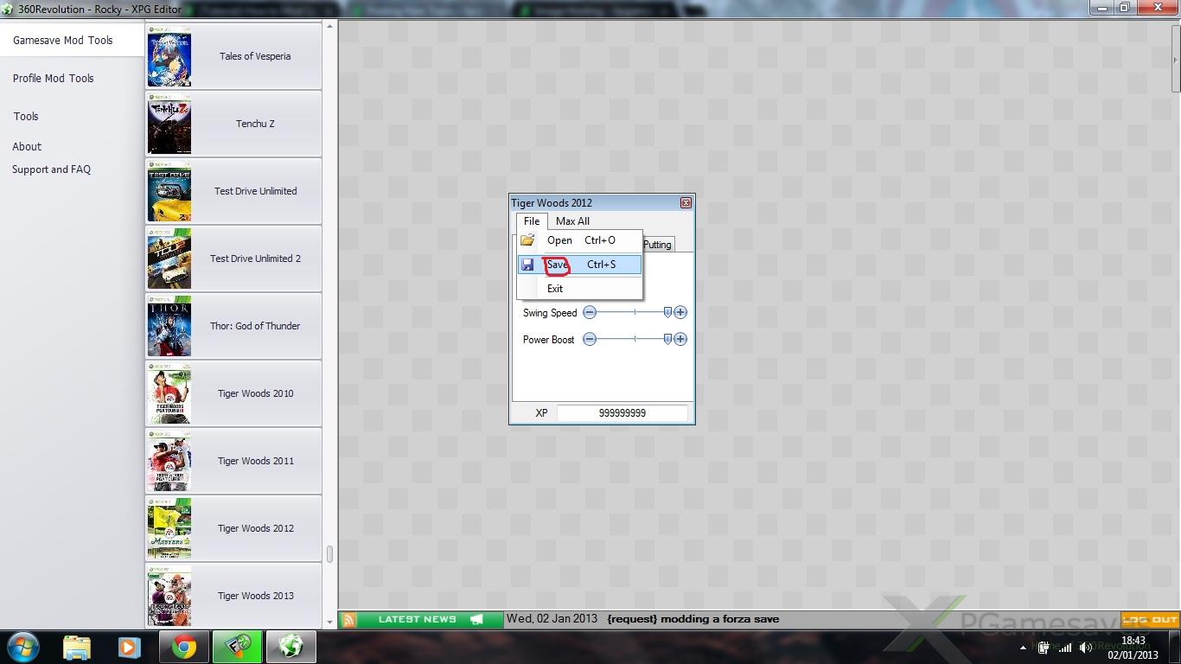Click the Swing Speed minus button

(590, 312)
